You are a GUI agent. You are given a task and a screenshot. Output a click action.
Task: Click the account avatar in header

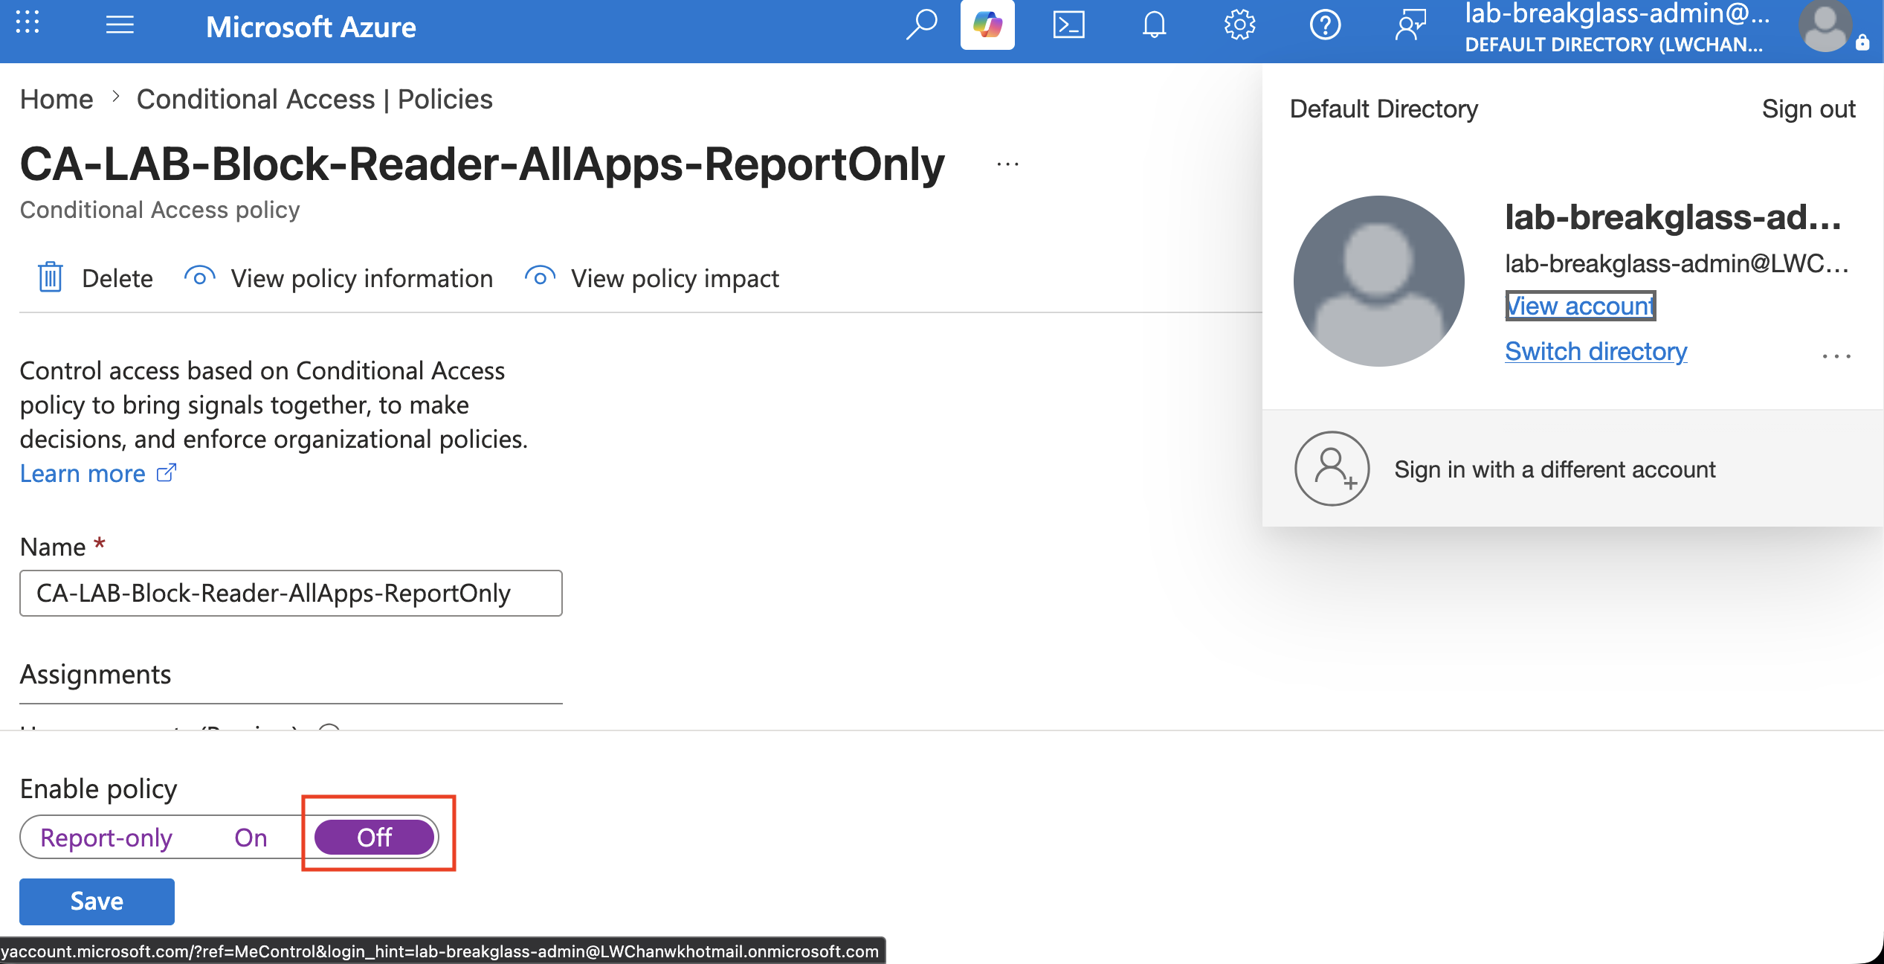(x=1825, y=27)
